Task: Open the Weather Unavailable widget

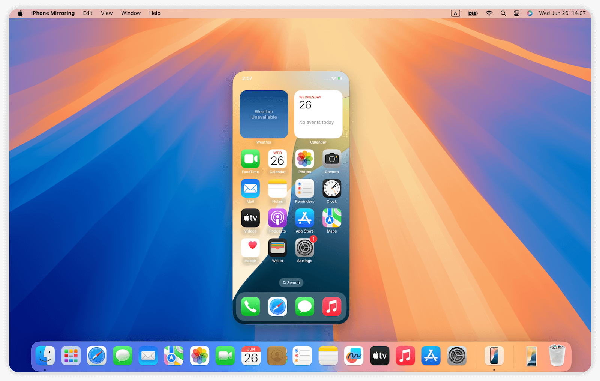Action: 264,114
